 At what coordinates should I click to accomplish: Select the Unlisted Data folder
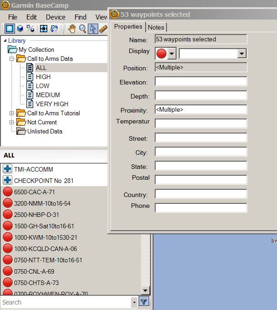pyautogui.click(x=45, y=131)
